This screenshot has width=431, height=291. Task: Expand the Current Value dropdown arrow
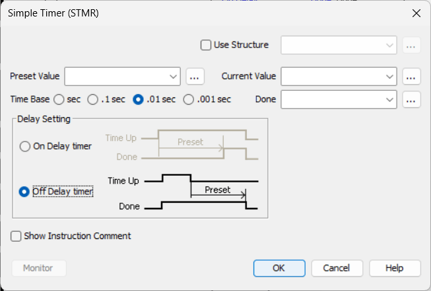pos(389,76)
